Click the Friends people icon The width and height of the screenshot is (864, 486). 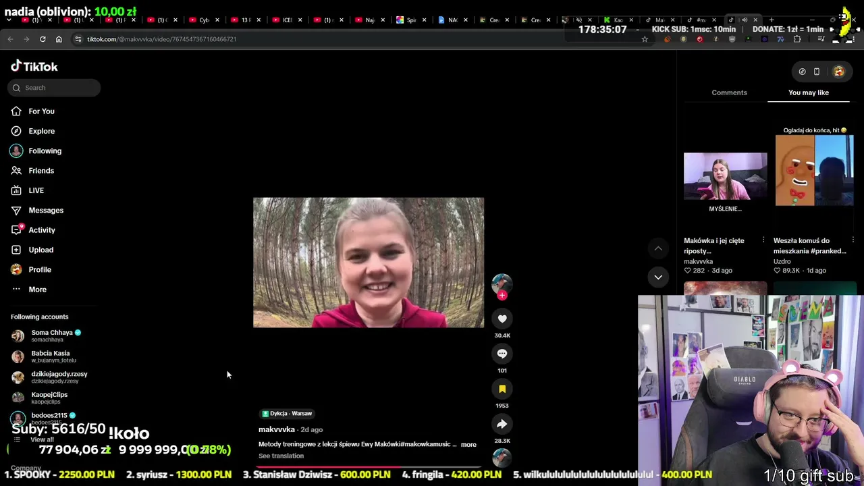click(x=16, y=171)
